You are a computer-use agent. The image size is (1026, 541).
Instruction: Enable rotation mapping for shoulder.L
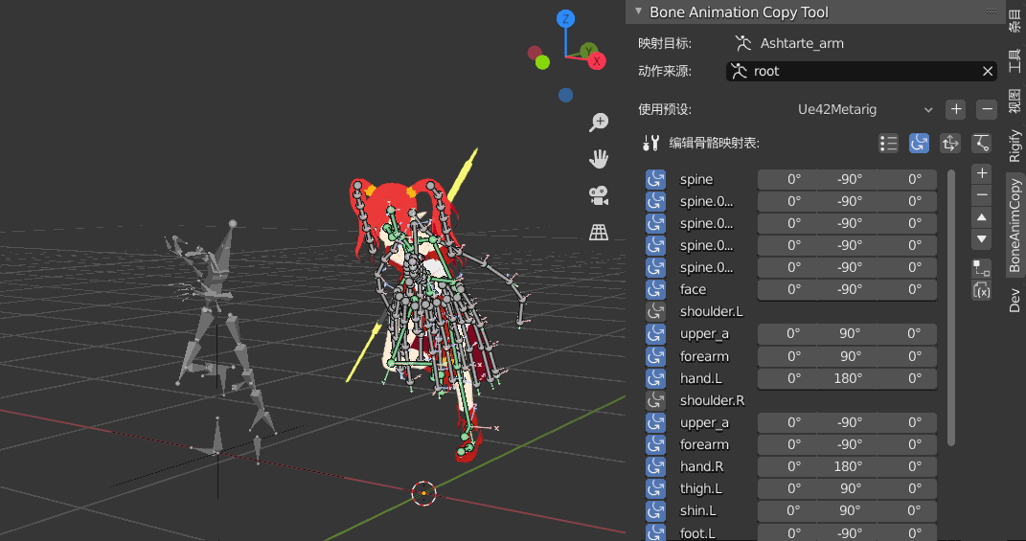coord(655,312)
